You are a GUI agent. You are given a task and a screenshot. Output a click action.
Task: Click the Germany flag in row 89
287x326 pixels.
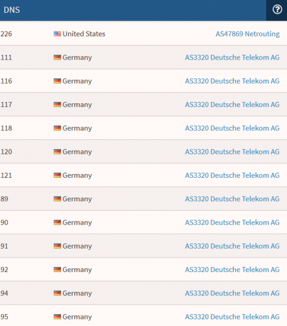pos(57,199)
